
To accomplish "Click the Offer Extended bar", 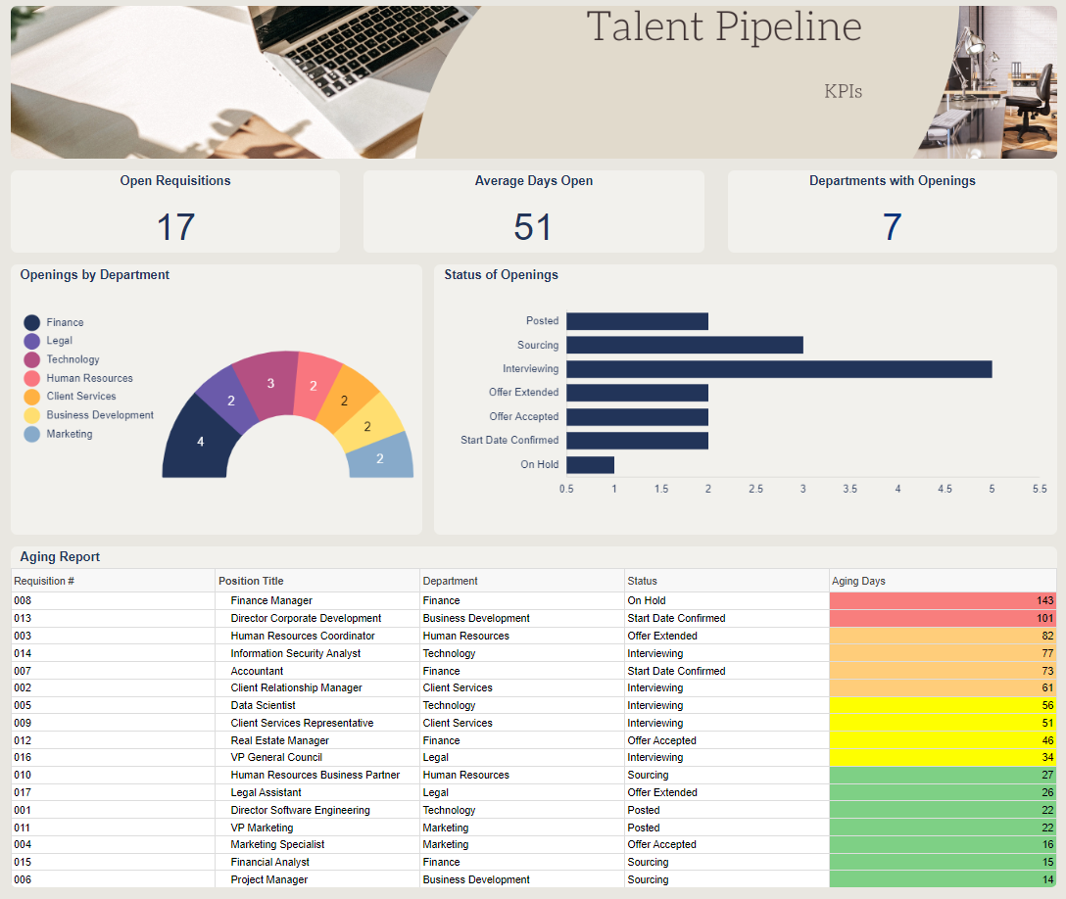I will (637, 393).
